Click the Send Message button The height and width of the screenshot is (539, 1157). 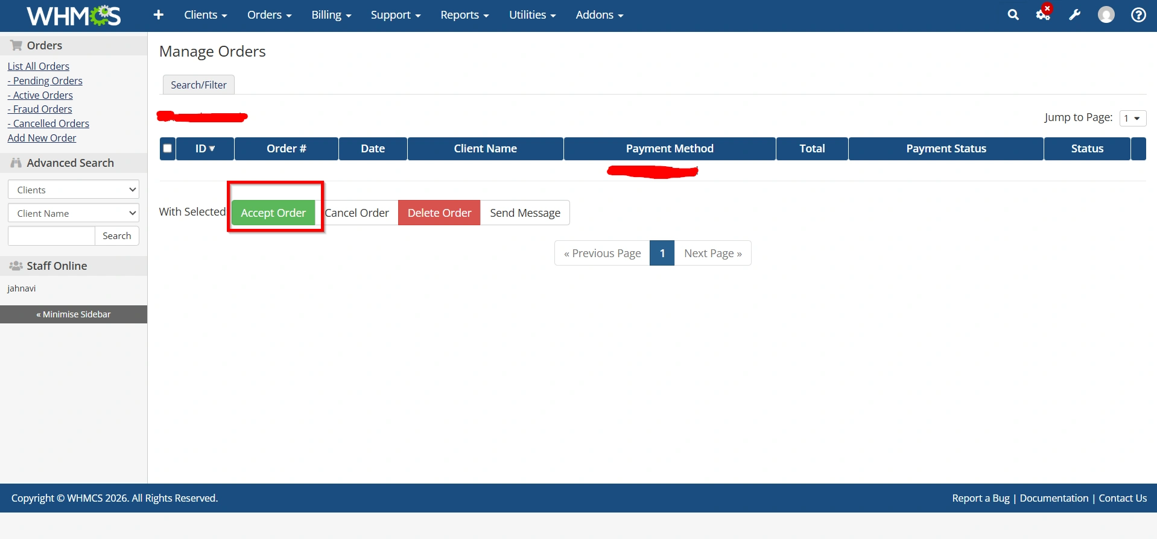pos(525,213)
